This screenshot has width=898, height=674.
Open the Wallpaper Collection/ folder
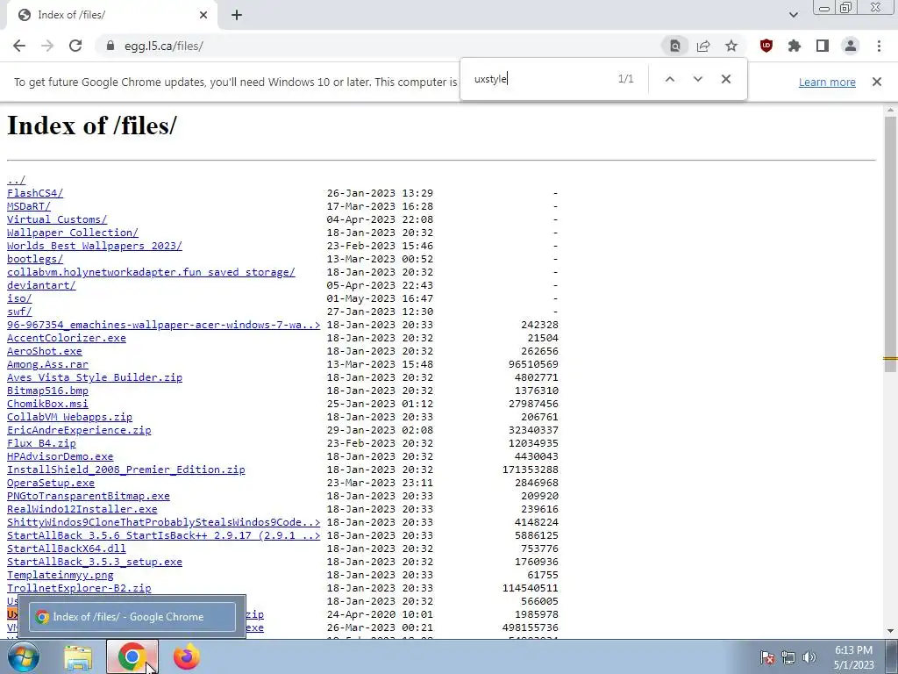(73, 233)
